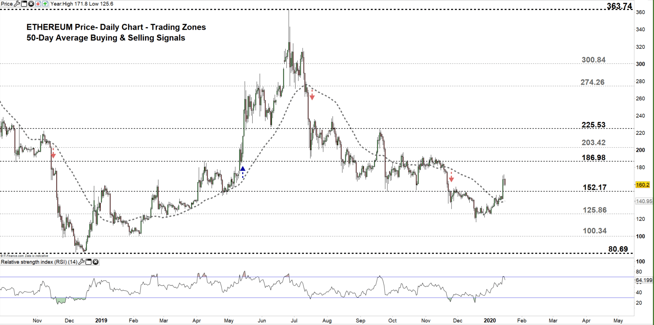Click the red sell arrow near July
The height and width of the screenshot is (325, 654).
312,95
